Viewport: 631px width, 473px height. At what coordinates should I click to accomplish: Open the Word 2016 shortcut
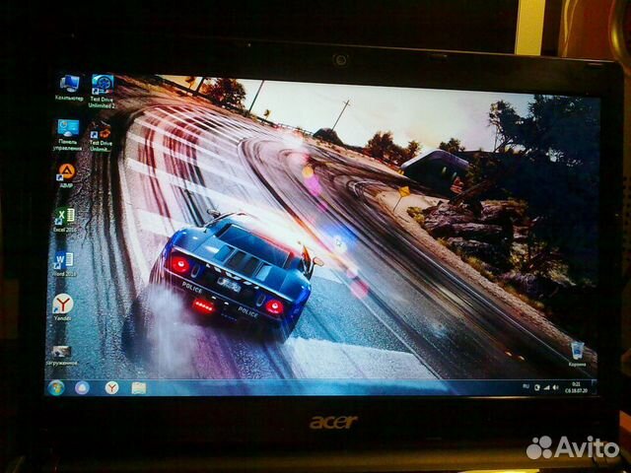(64, 264)
